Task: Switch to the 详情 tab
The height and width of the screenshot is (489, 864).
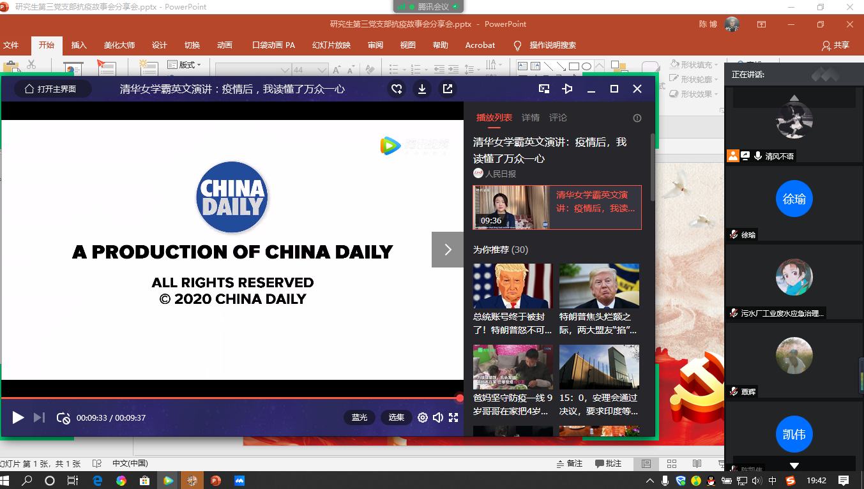Action: [x=531, y=117]
